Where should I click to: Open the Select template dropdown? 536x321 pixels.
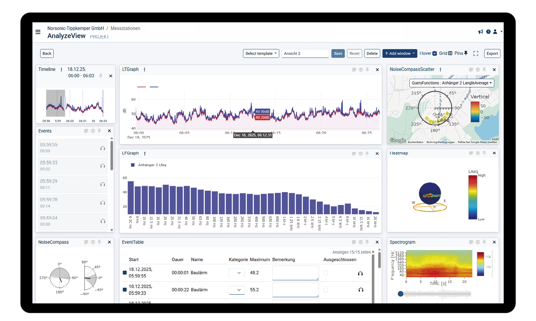coord(261,54)
